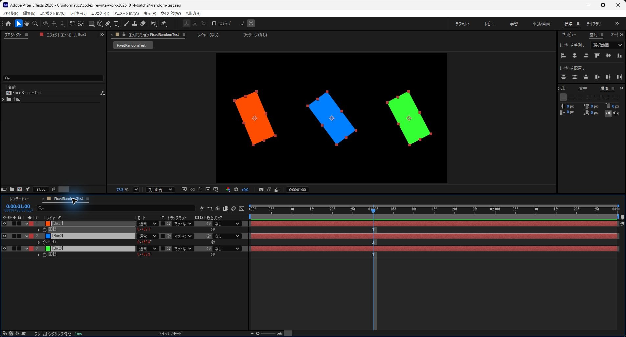Select the Rectangle shape tool
626x337 pixels.
coord(91,23)
